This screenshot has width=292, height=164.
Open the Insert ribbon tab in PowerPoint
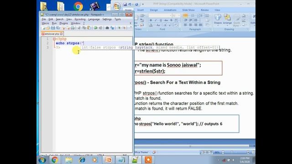pyautogui.click(x=141, y=10)
